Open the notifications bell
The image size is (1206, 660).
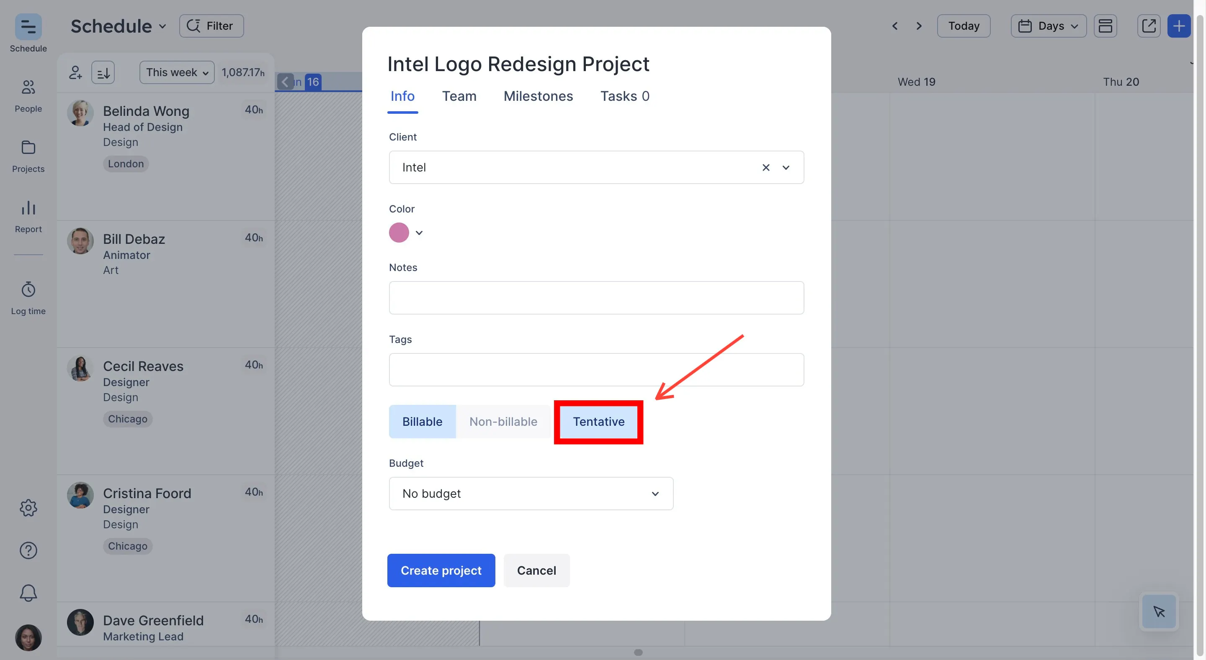pyautogui.click(x=28, y=593)
